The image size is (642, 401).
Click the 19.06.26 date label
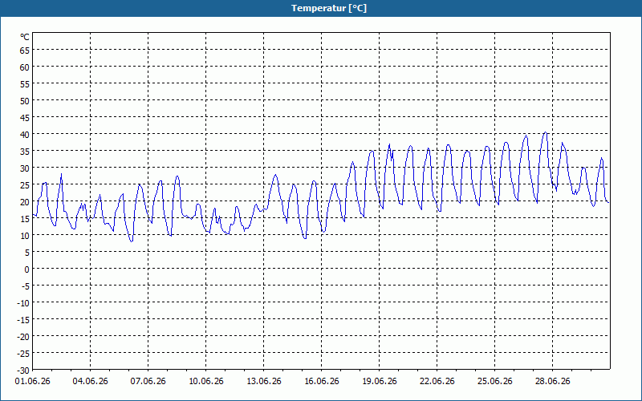coord(379,381)
